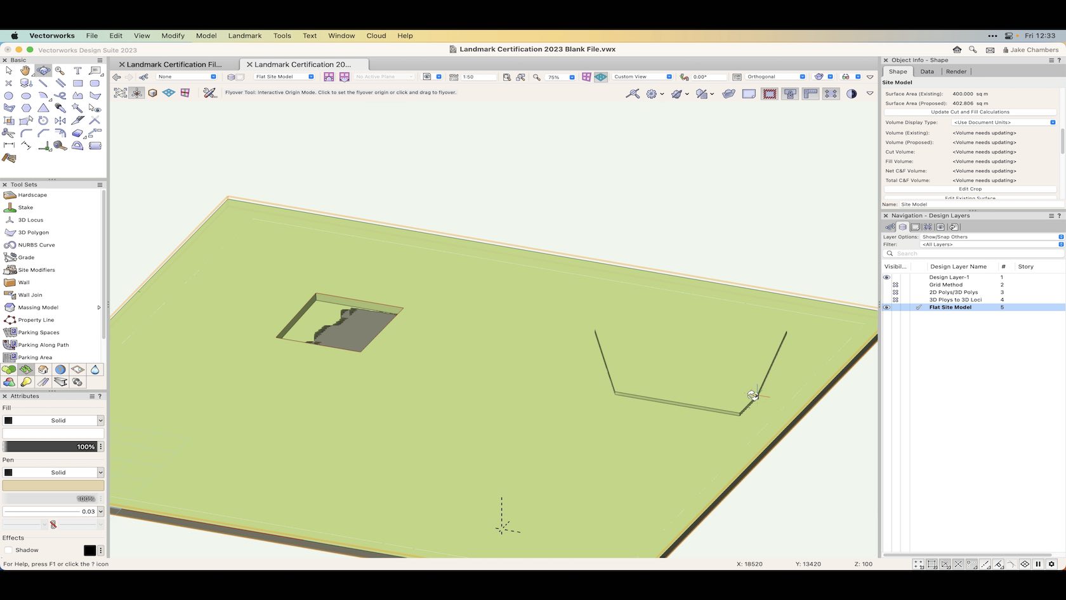Choose the Property Line tool
This screenshot has height=600, width=1066.
pos(35,320)
